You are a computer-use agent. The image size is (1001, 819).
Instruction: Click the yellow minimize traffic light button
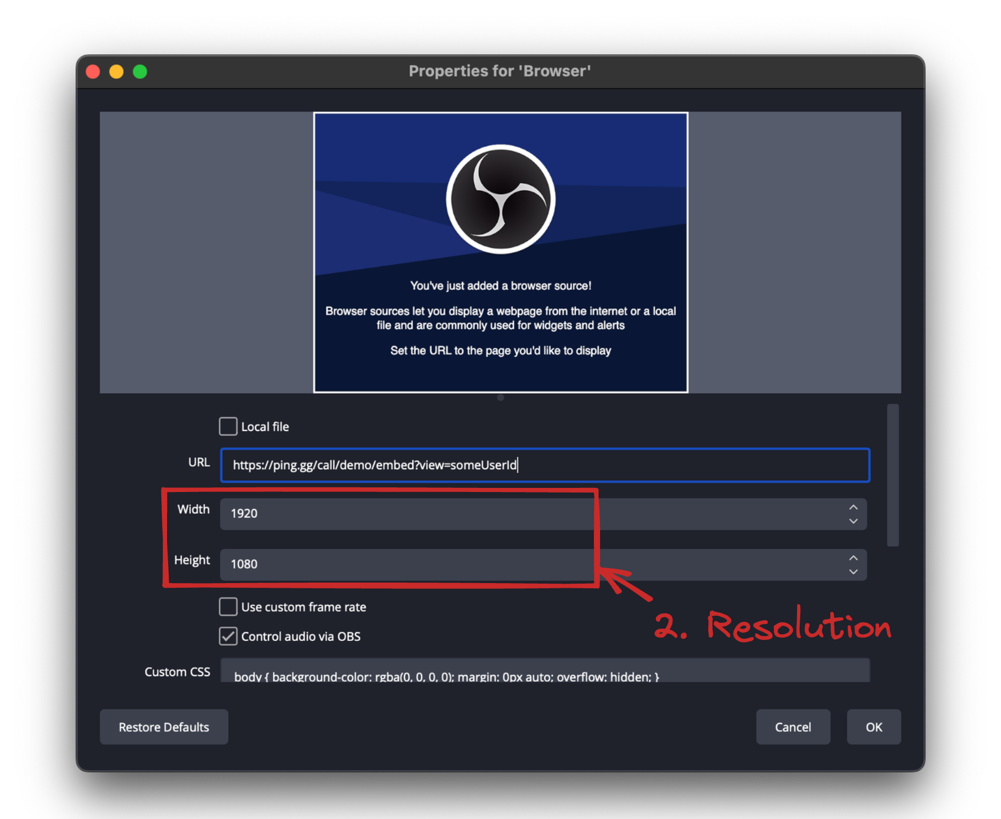pyautogui.click(x=116, y=71)
